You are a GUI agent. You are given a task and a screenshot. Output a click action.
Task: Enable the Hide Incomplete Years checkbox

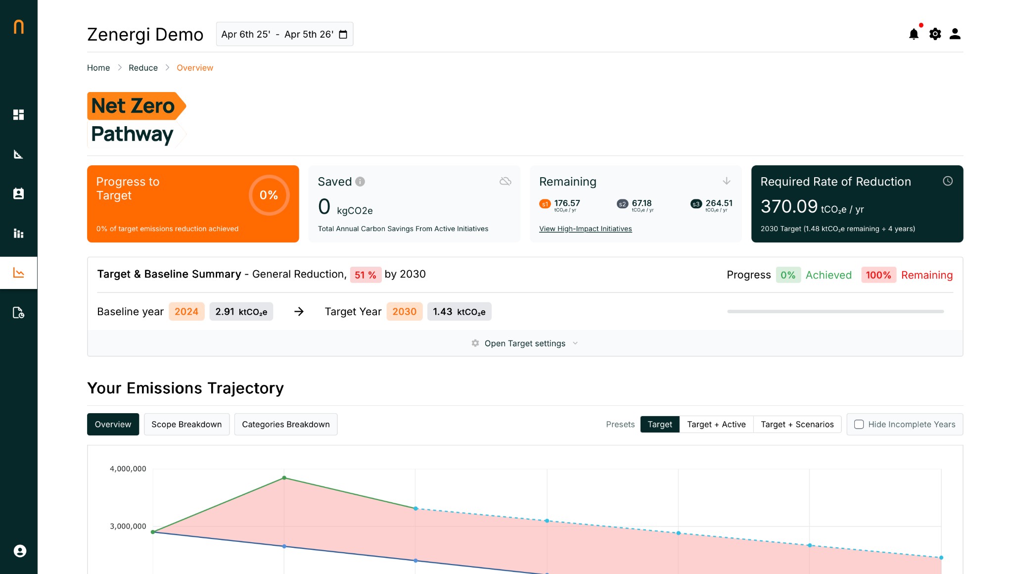(x=860, y=424)
